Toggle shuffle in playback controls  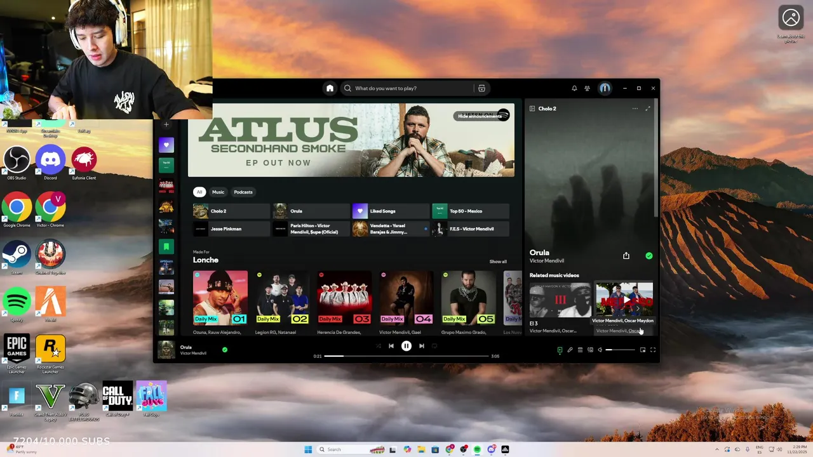pyautogui.click(x=379, y=346)
